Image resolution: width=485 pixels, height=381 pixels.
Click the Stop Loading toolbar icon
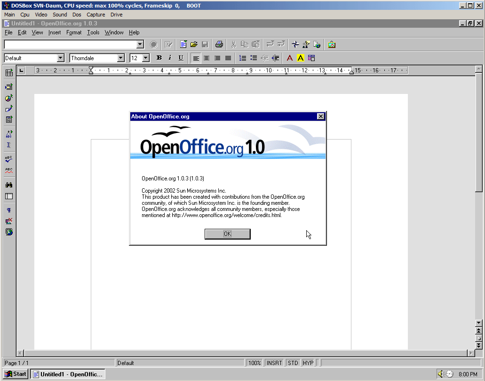153,45
